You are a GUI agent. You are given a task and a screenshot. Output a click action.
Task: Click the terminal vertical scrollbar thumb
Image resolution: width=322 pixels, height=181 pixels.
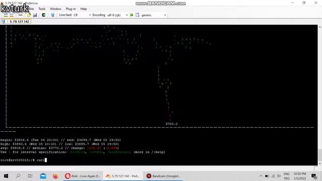(x=320, y=155)
